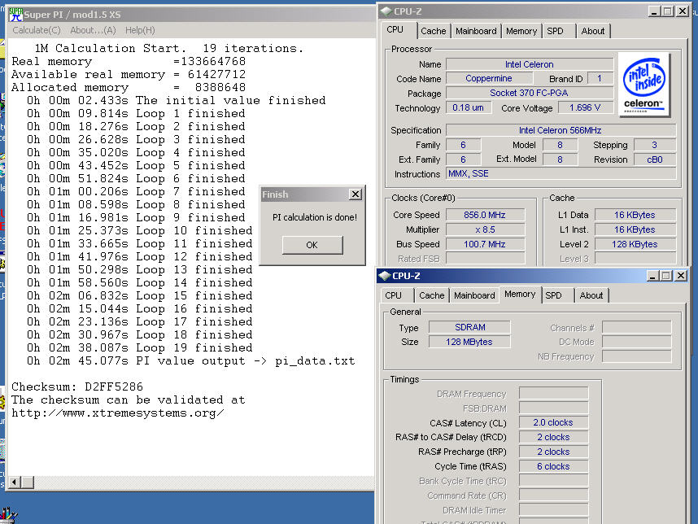The width and height of the screenshot is (698, 524).
Task: Open the About...(A) menu in Super PI
Action: [93, 30]
